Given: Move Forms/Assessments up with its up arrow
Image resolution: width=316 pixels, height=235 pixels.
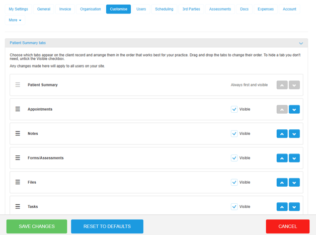Looking at the screenshot, I should 282,158.
